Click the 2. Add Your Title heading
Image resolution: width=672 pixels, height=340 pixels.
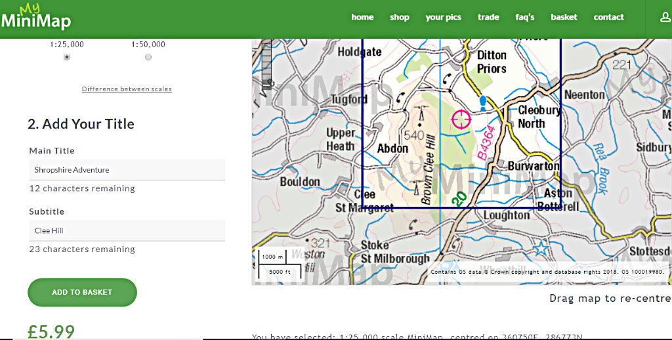coord(81,124)
